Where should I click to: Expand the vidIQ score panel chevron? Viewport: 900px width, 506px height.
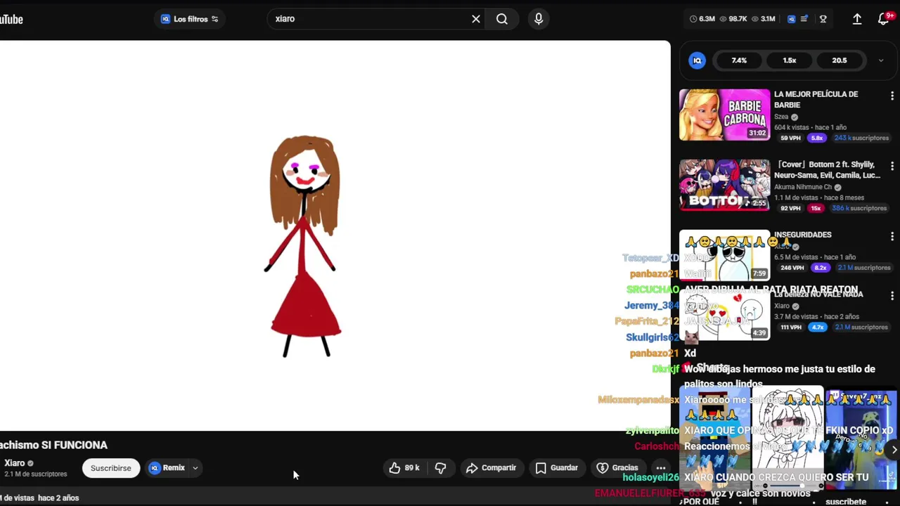coord(881,60)
